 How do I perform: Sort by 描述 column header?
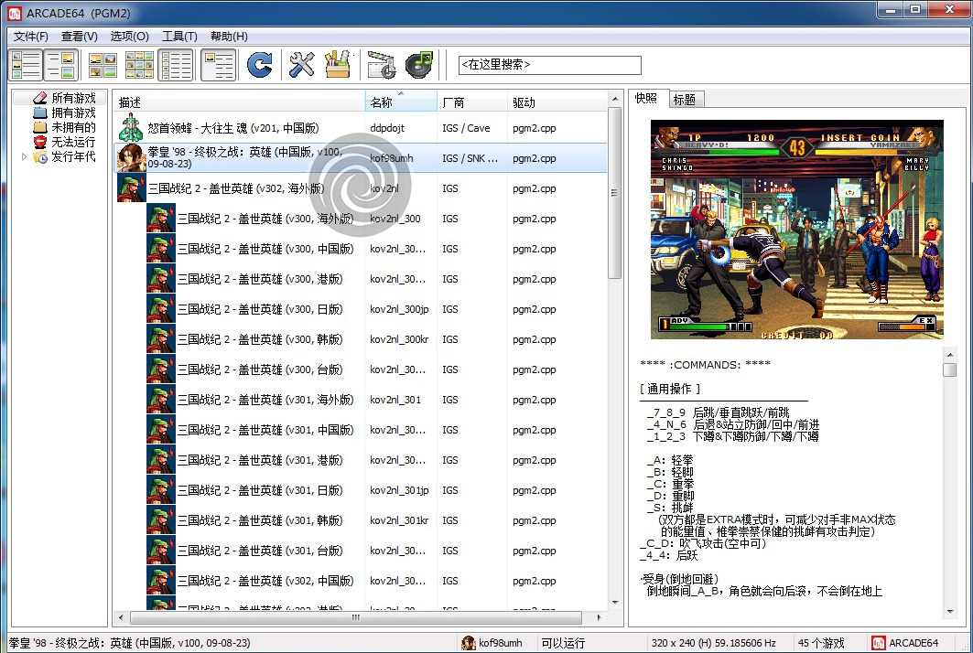[240, 102]
